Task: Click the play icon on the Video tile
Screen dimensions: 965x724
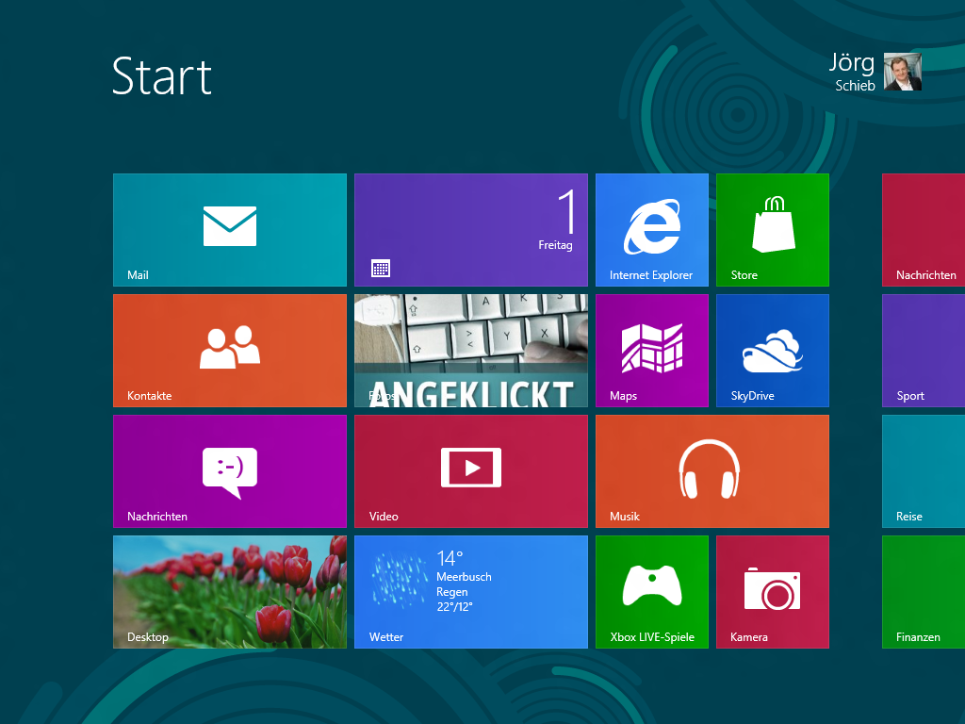Action: click(x=471, y=468)
